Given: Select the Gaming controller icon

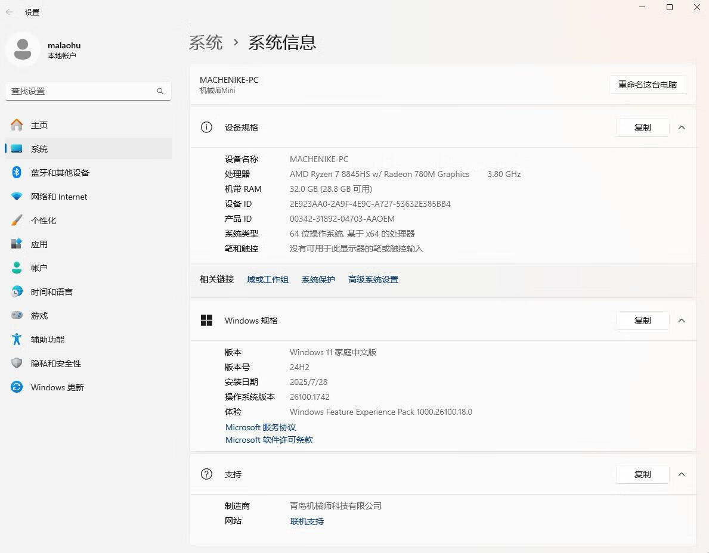Looking at the screenshot, I should 17,316.
